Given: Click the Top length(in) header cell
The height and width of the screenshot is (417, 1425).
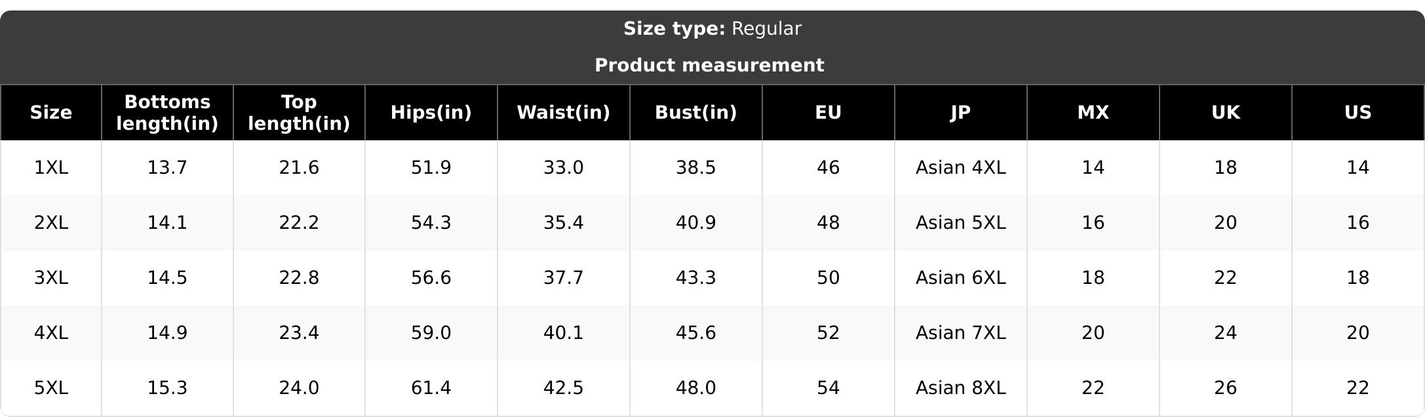Looking at the screenshot, I should tap(299, 113).
